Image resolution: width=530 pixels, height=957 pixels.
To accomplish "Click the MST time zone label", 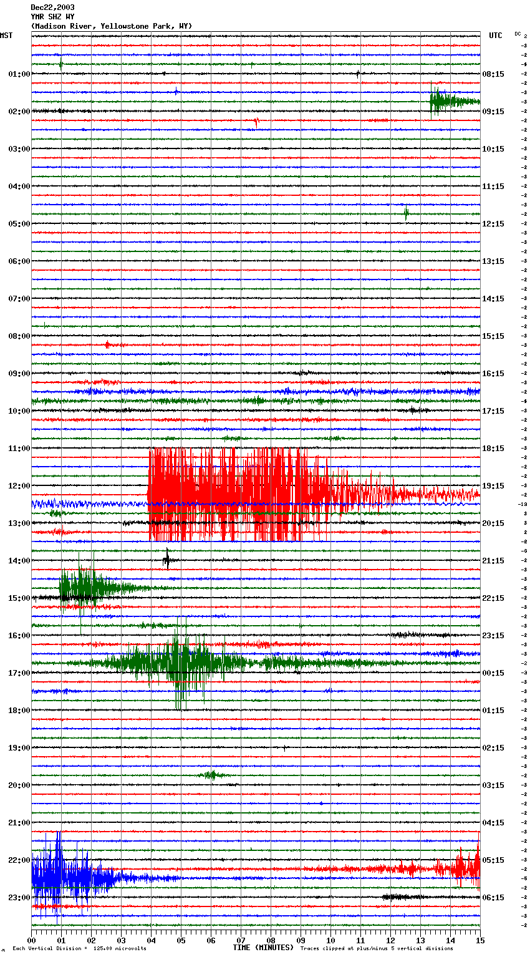I will [6, 36].
